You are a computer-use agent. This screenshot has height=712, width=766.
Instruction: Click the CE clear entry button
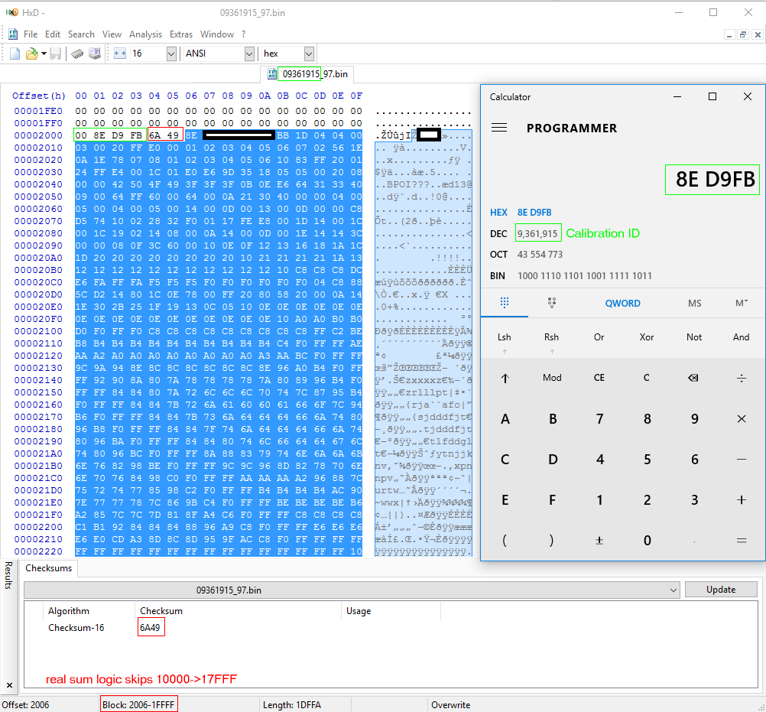(599, 378)
